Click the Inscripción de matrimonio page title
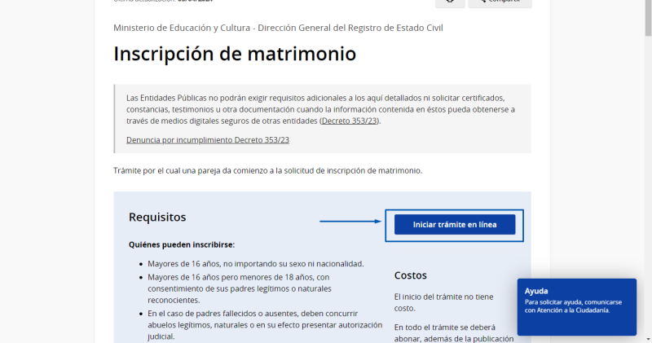652x343 pixels. click(x=235, y=55)
